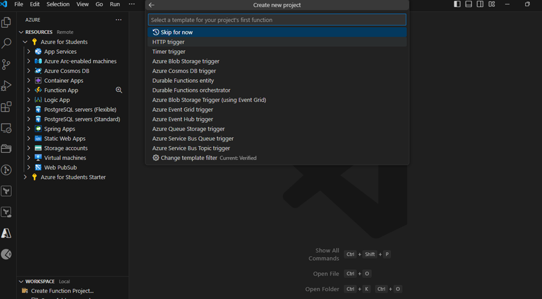Open the Source Control view icon

click(6, 64)
